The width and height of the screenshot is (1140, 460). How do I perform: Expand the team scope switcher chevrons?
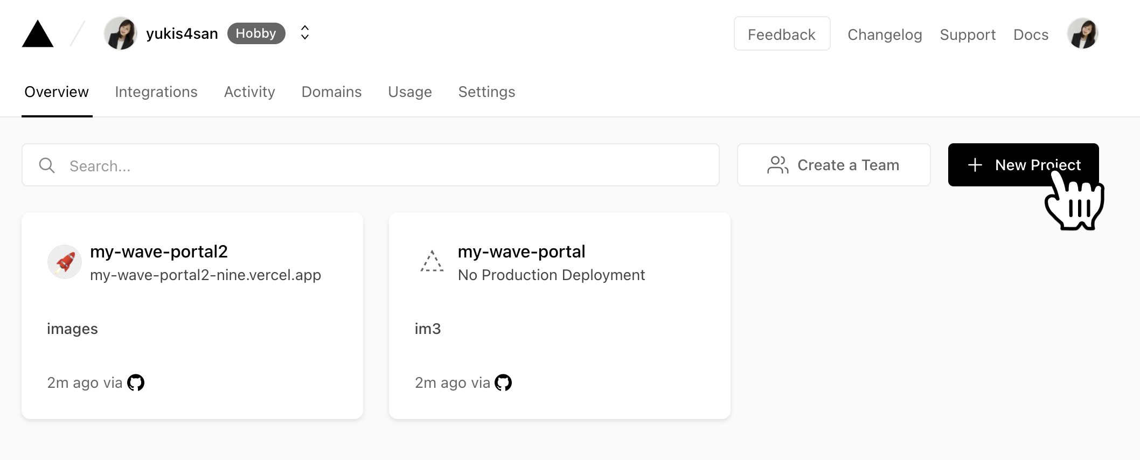[305, 33]
